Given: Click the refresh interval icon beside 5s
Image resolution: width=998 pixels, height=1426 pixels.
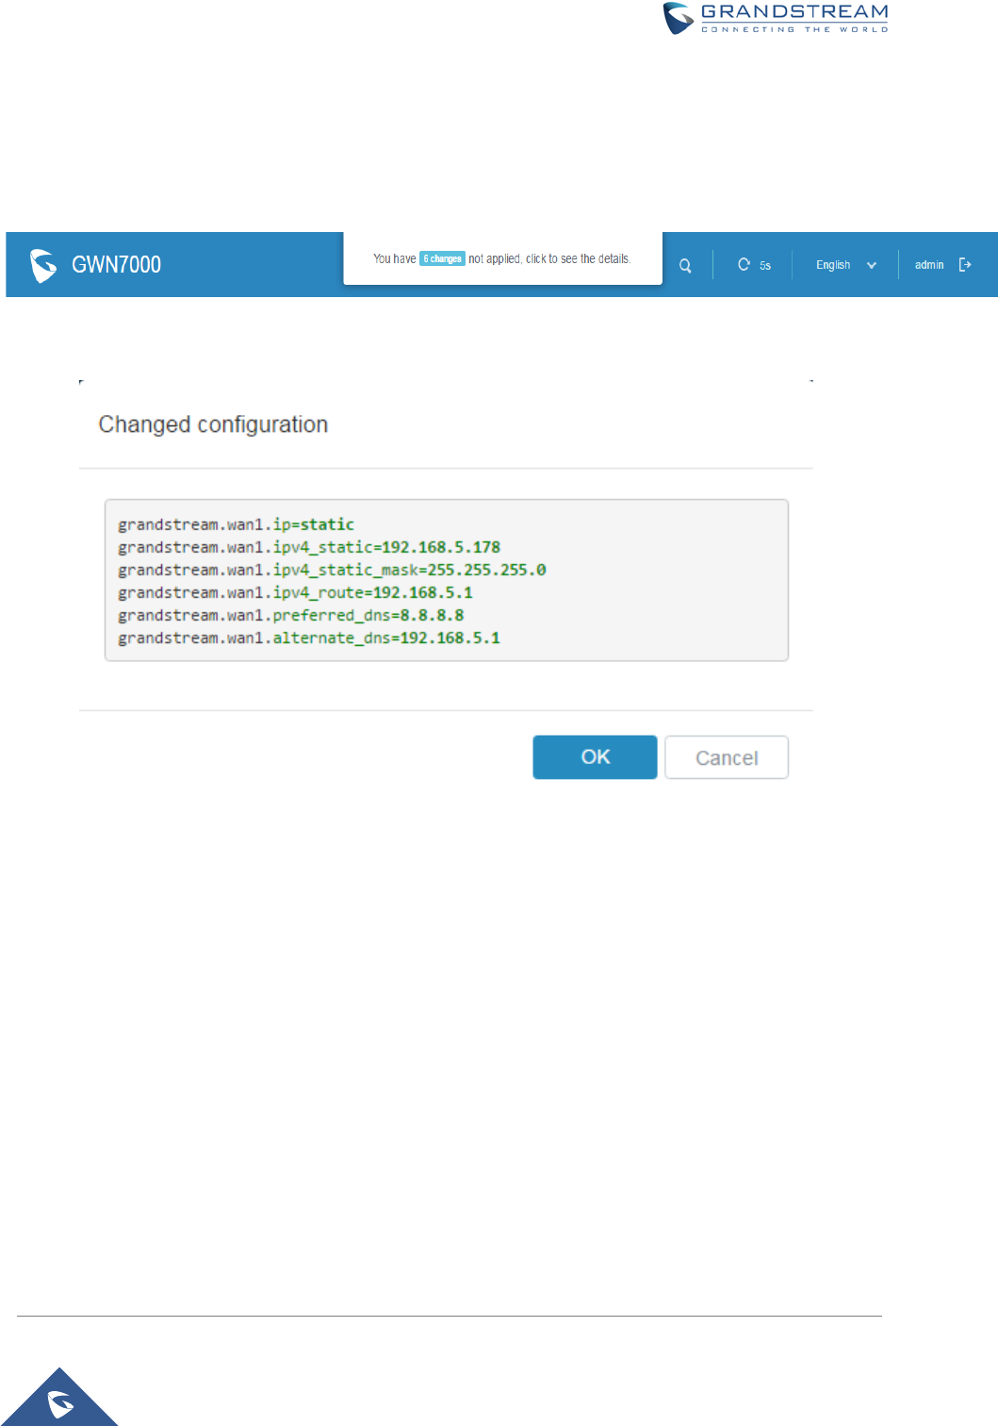Looking at the screenshot, I should pyautogui.click(x=744, y=264).
